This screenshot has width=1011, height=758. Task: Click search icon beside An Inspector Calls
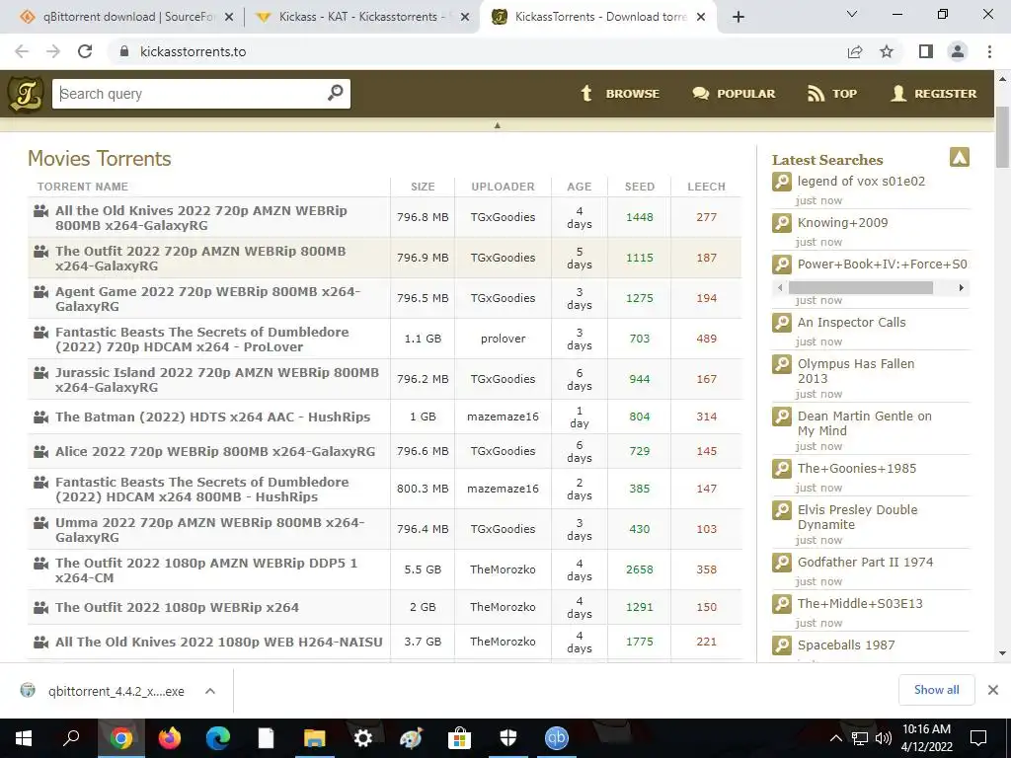(782, 323)
